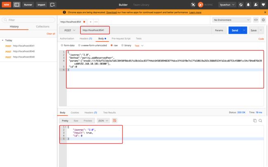268x167 pixels.
Task: Click the Learn more link in banner
Action: coord(195,12)
